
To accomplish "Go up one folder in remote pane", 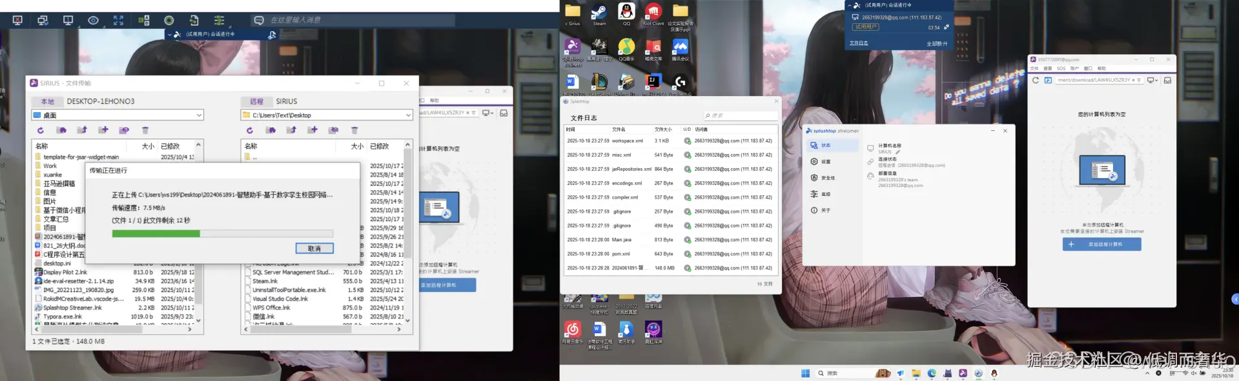I will pyautogui.click(x=291, y=130).
